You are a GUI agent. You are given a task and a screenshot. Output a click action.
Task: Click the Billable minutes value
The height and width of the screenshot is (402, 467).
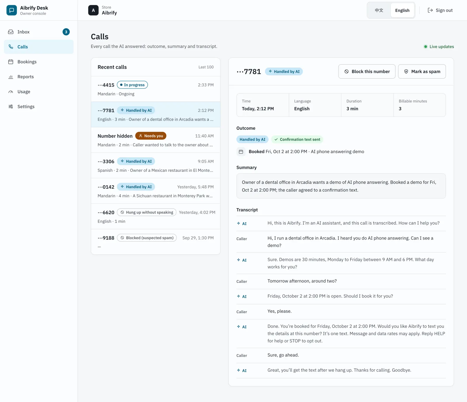(400, 109)
